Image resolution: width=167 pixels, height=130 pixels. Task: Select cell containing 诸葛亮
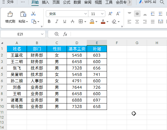click(17, 100)
